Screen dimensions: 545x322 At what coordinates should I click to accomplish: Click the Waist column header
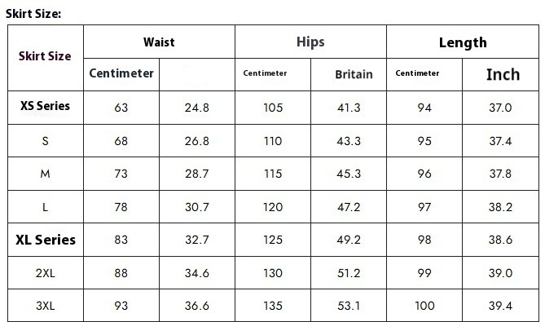tap(159, 42)
